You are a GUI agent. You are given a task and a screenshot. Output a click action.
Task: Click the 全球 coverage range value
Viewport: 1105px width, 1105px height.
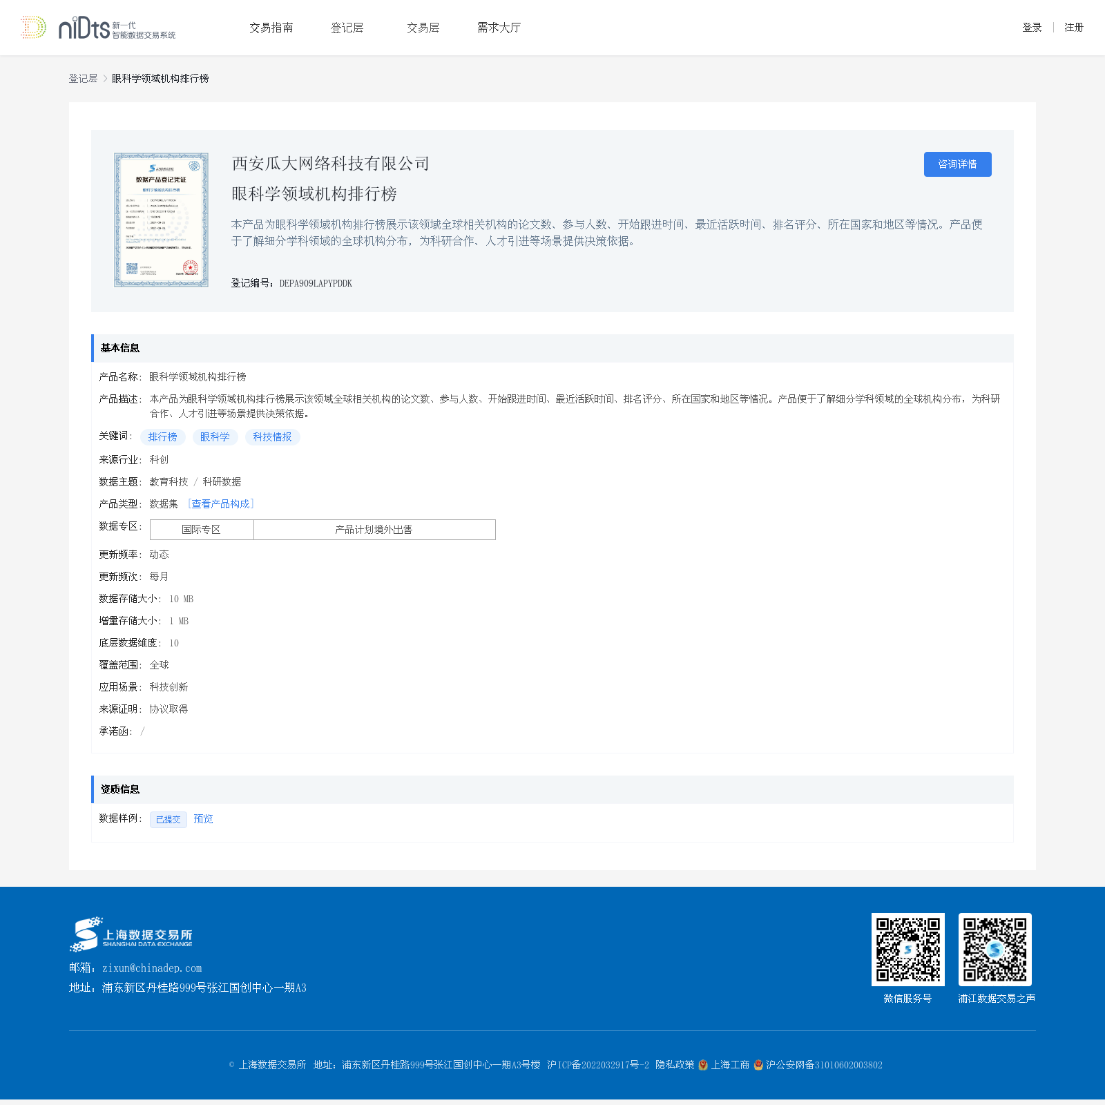coord(159,665)
